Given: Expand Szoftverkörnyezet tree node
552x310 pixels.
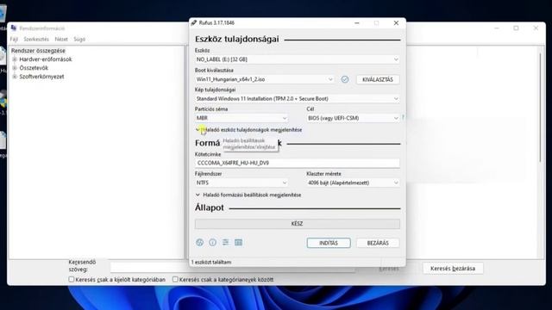Looking at the screenshot, I should pyautogui.click(x=15, y=77).
